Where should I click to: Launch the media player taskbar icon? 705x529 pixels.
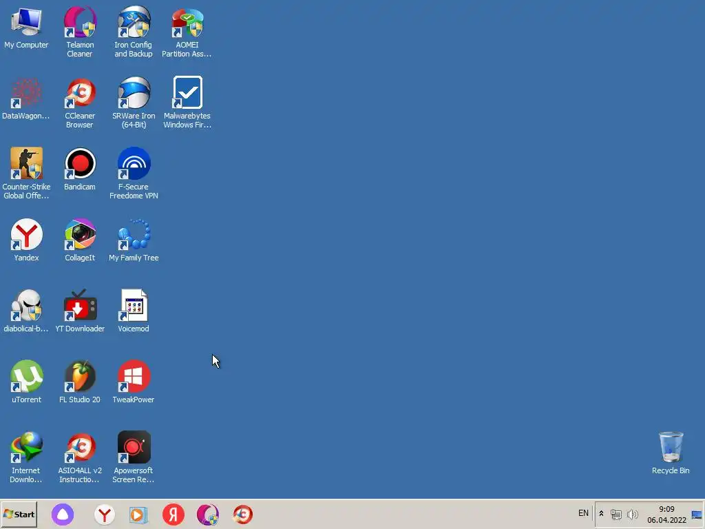[x=138, y=514]
